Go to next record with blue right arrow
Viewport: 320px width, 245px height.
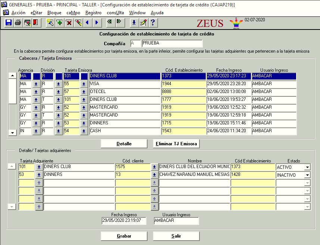point(97,23)
